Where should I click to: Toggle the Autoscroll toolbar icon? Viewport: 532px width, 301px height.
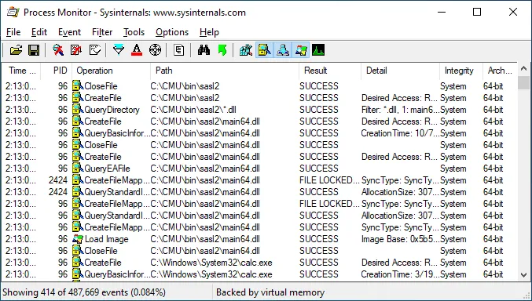pyautogui.click(x=76, y=50)
